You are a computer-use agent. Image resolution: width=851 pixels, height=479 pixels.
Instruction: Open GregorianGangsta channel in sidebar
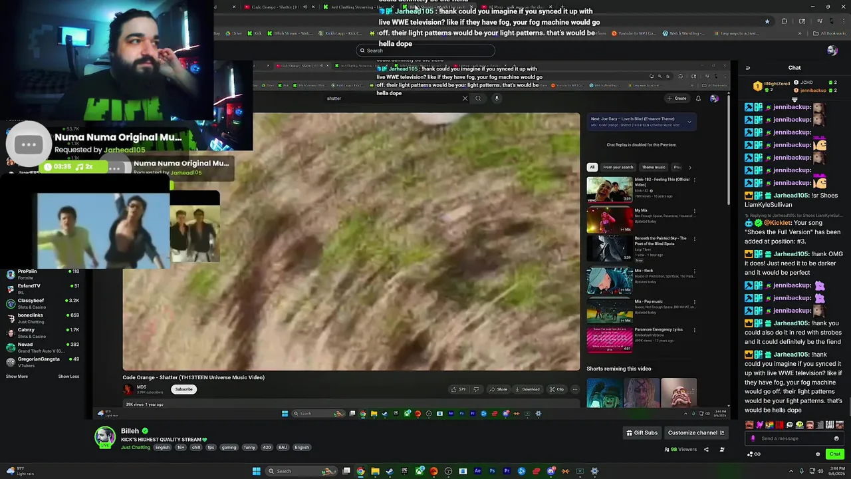point(43,362)
